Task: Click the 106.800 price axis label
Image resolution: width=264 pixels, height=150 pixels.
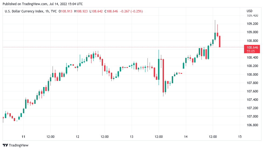Action: [x=252, y=125]
